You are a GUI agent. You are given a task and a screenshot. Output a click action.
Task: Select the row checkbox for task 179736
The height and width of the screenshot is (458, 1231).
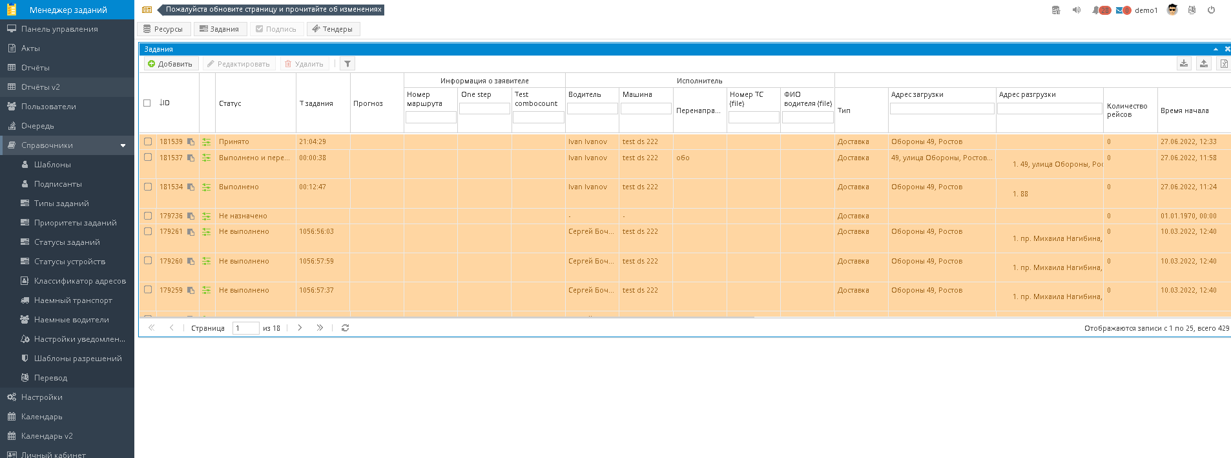(x=148, y=216)
